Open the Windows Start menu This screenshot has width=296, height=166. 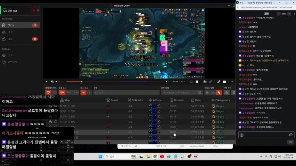click(100, 157)
